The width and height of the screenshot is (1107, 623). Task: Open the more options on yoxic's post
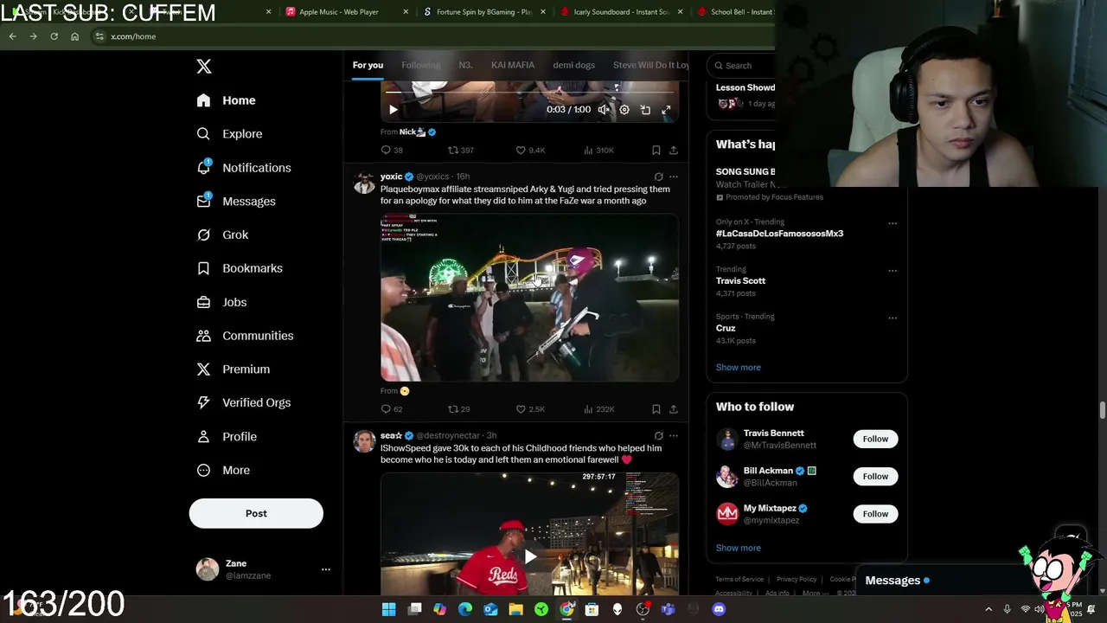pyautogui.click(x=674, y=177)
